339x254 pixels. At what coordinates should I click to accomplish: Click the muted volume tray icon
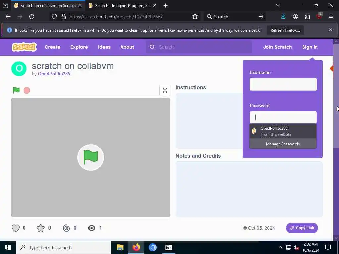coord(296,247)
